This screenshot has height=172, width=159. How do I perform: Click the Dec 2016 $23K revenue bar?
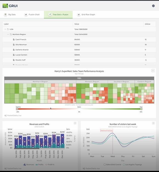[x=62, y=141]
